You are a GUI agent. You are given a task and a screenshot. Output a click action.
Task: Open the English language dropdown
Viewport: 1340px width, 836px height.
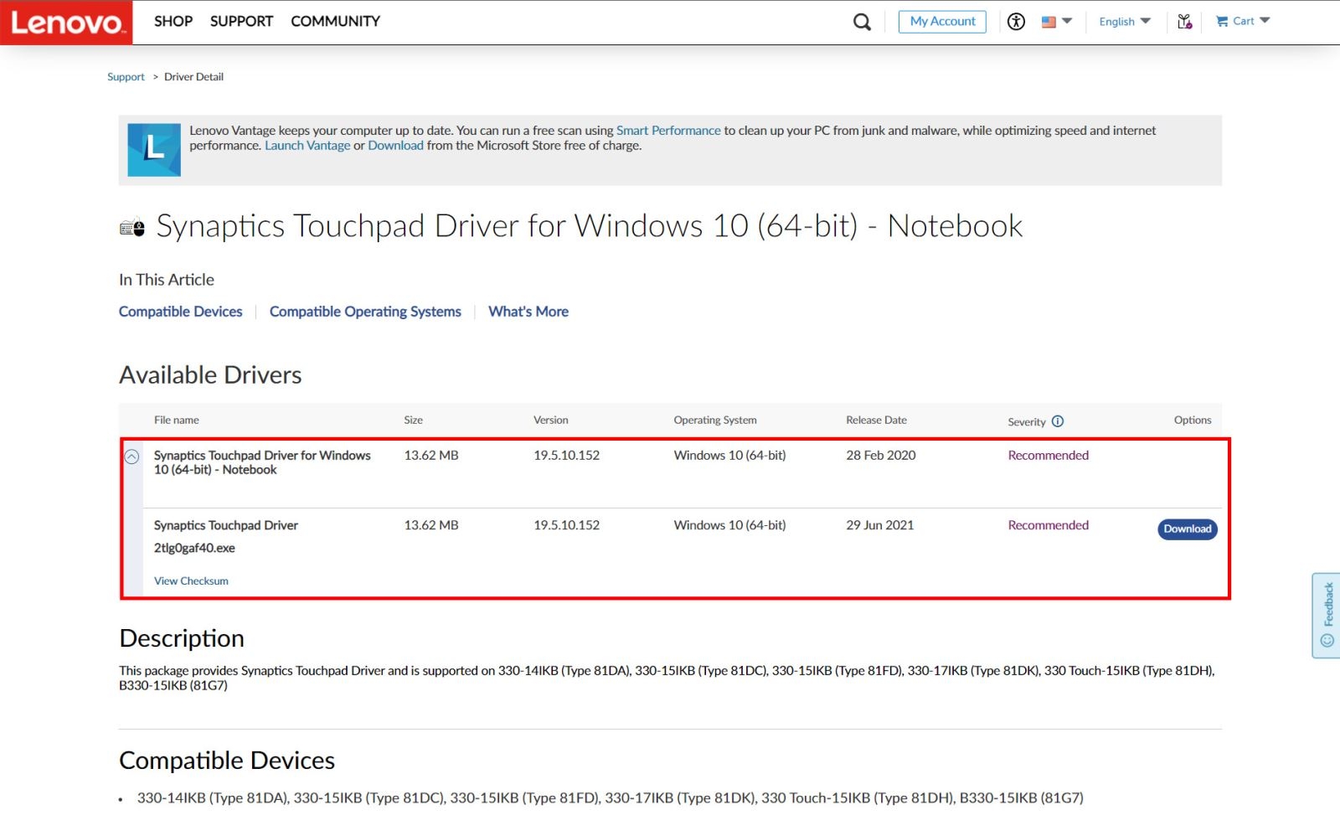pos(1125,22)
